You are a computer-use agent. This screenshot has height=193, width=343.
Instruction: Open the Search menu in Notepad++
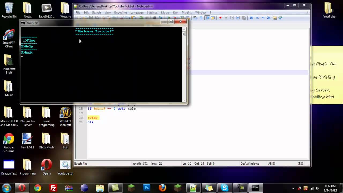click(96, 13)
